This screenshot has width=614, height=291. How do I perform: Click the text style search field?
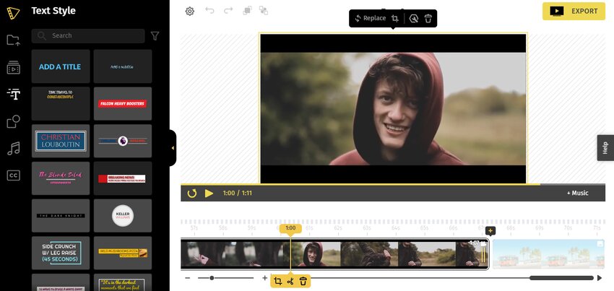click(88, 35)
